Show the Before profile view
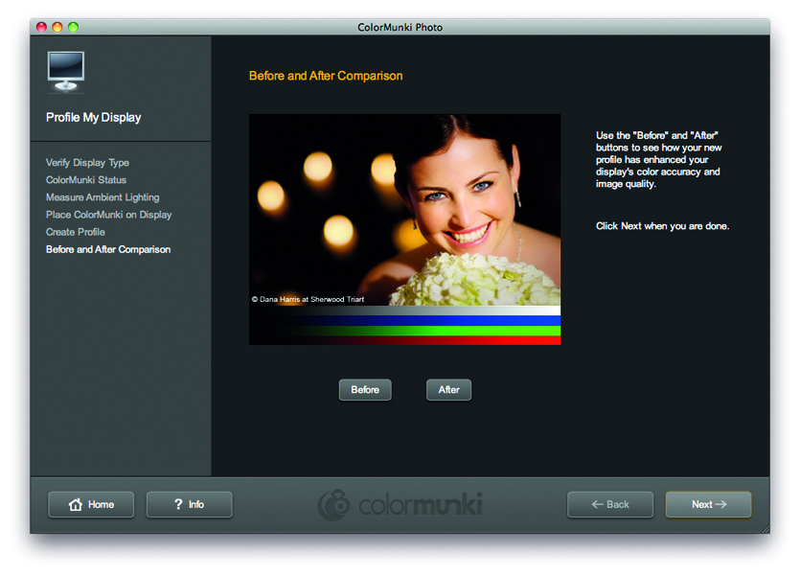 pos(365,390)
